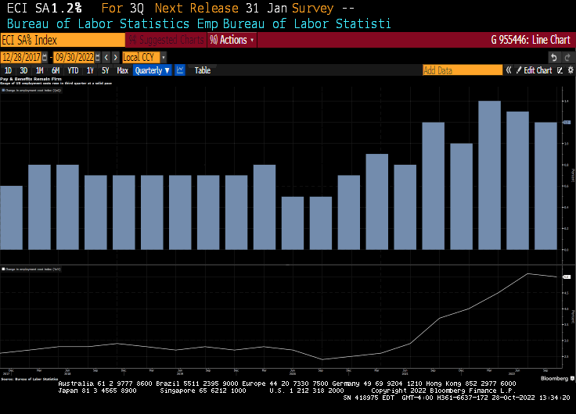Click the redo arrow icon
576x414 pixels.
point(567,57)
